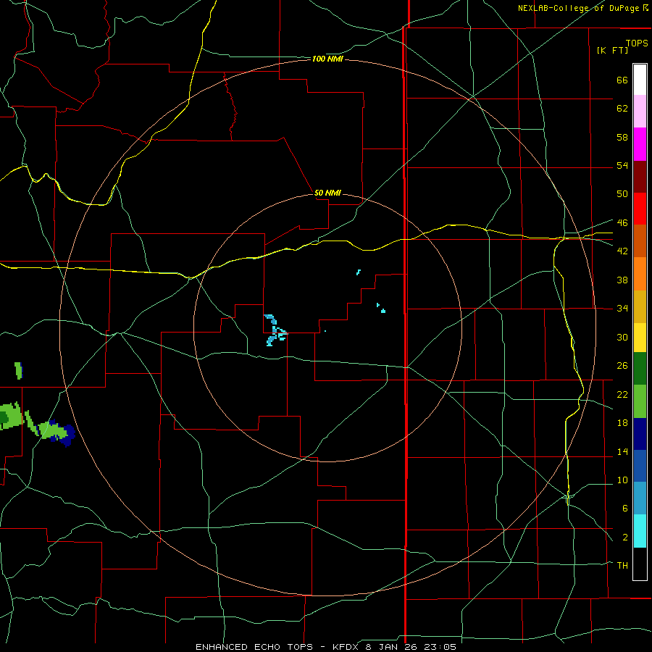Select the light pink legend color band
This screenshot has width=652, height=652.
click(x=640, y=111)
